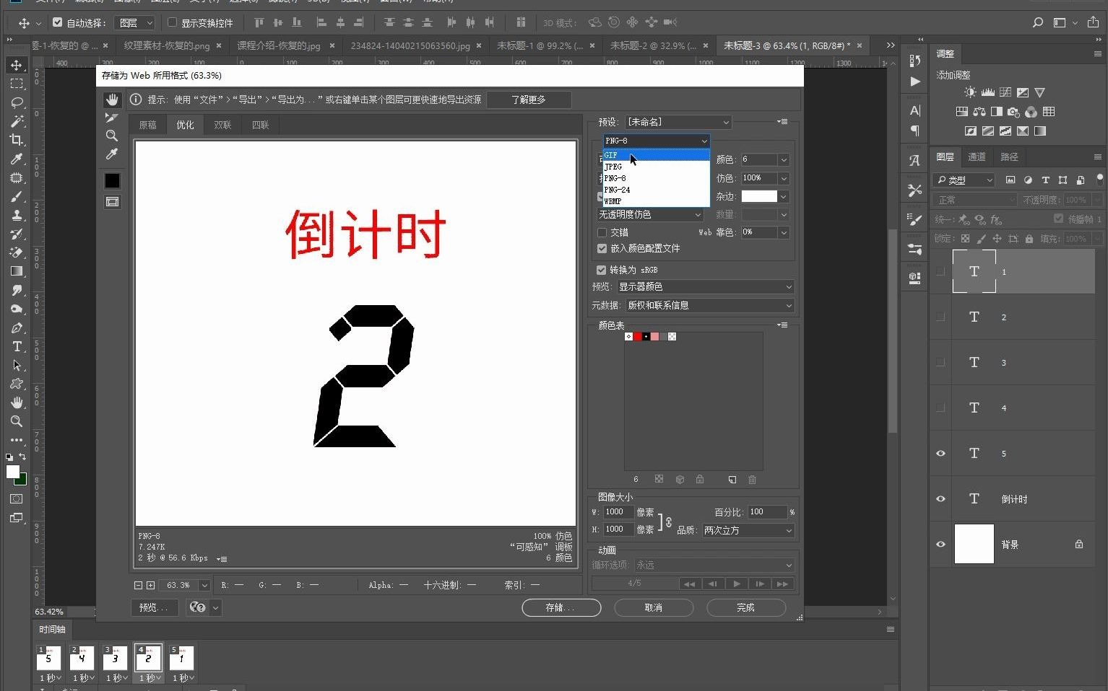Play the animation in Save for Web

[736, 584]
